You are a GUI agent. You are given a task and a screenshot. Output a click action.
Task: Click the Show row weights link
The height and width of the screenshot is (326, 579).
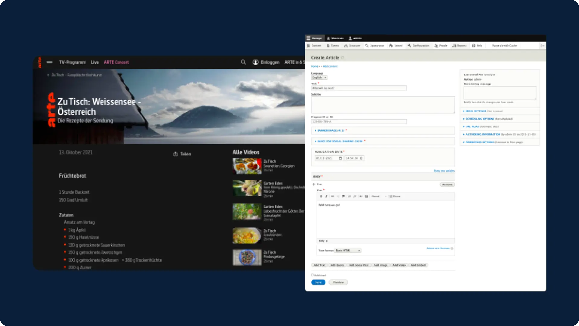click(x=444, y=171)
